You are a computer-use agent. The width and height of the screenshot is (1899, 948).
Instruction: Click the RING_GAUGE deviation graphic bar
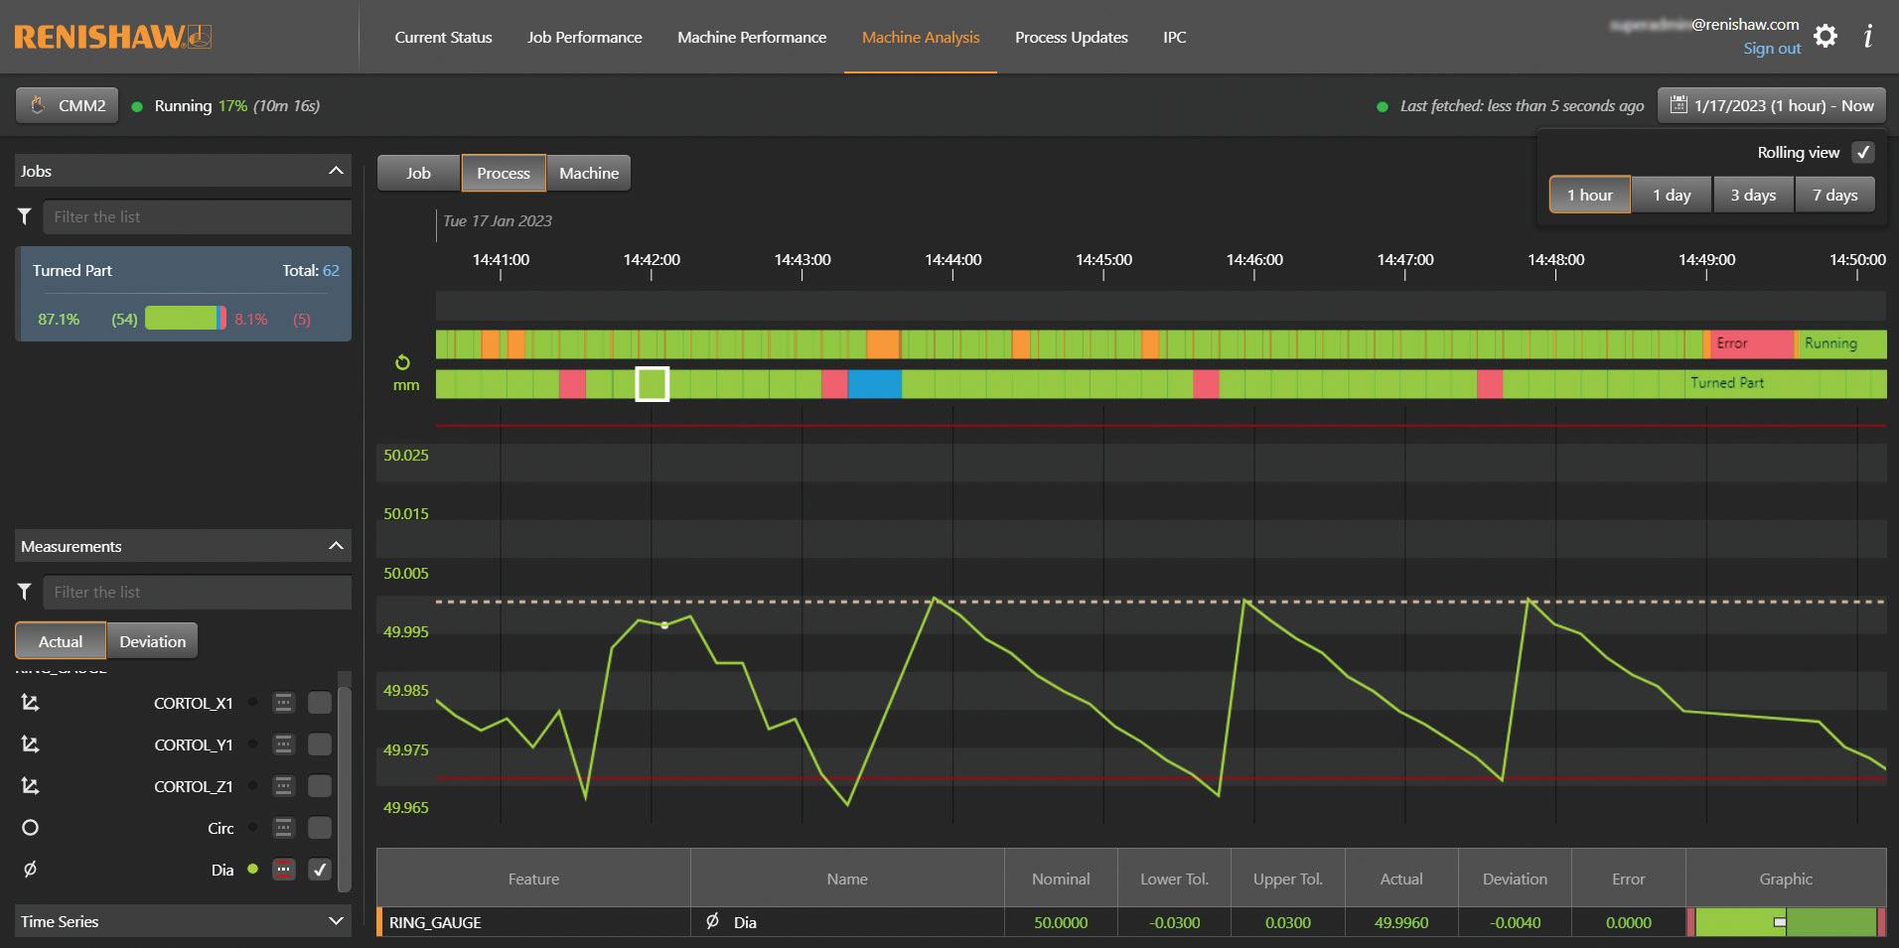1786,922
